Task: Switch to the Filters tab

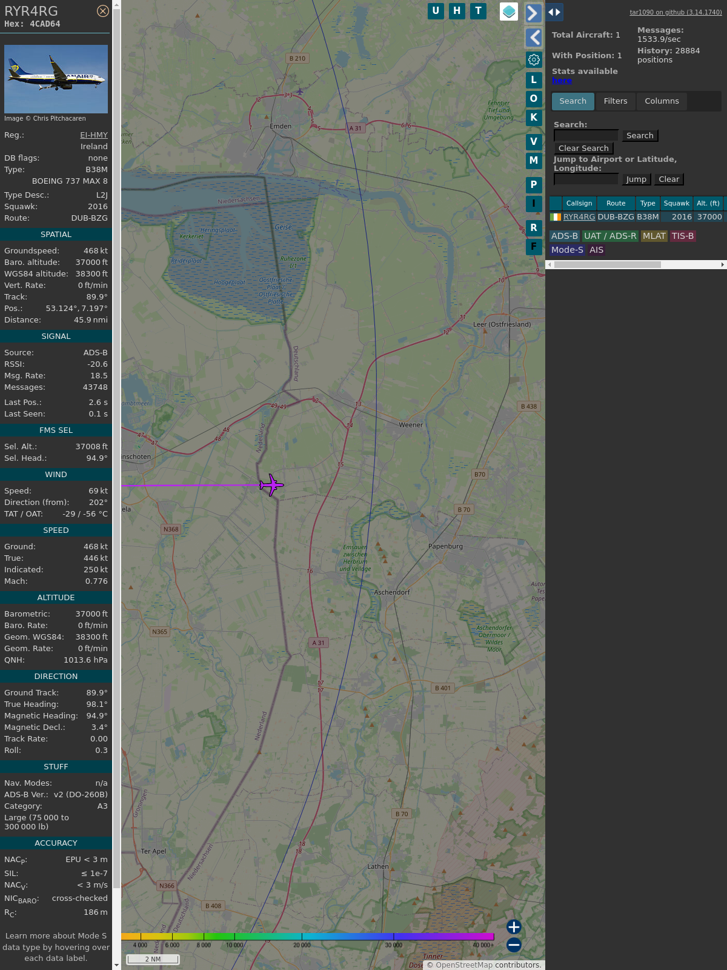Action: (x=616, y=101)
